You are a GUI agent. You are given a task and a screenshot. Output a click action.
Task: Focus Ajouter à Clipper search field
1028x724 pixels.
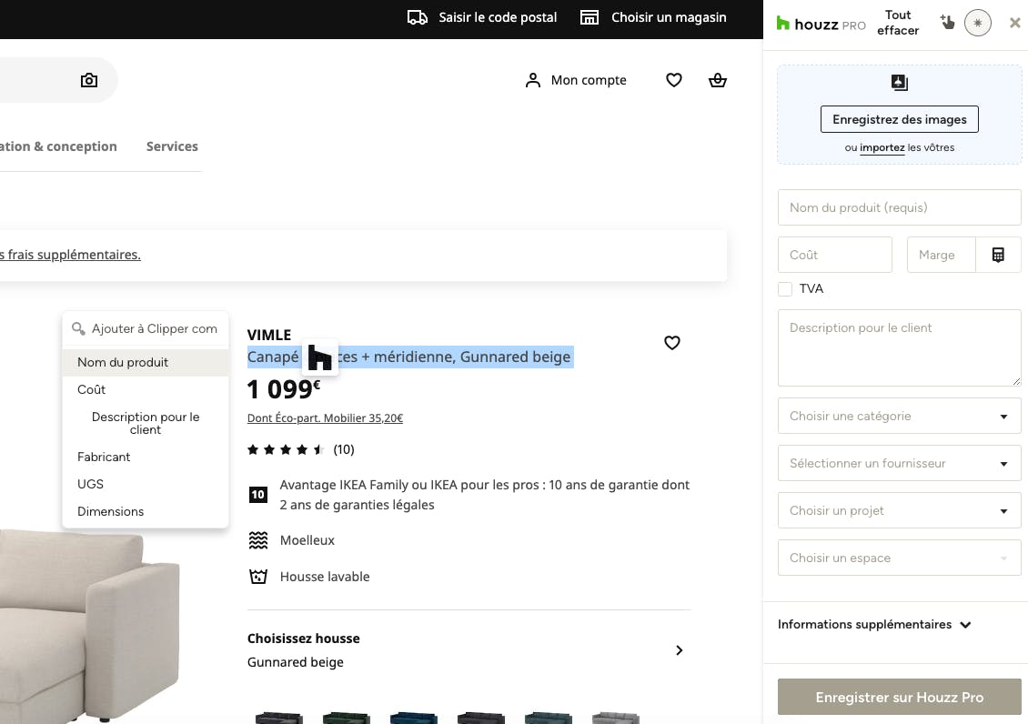tap(154, 329)
